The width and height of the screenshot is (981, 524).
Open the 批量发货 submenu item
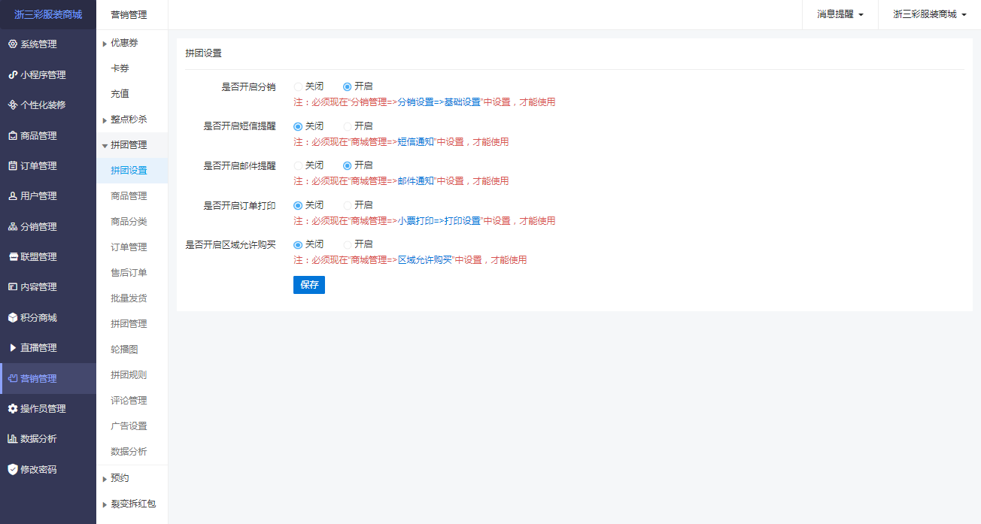click(x=132, y=298)
